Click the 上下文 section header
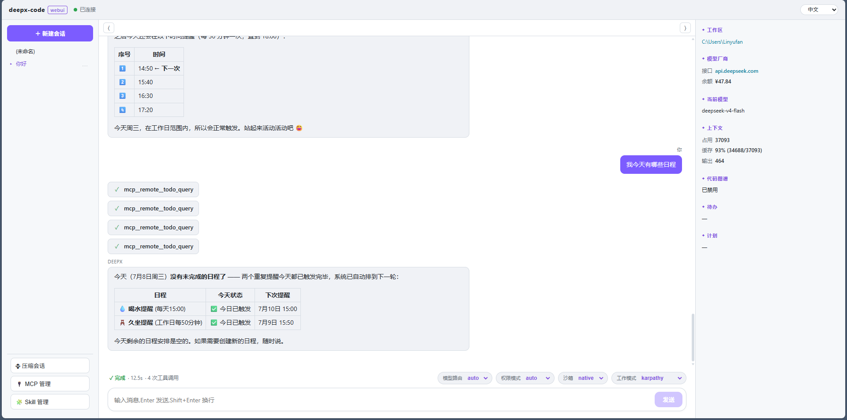 tap(715, 128)
